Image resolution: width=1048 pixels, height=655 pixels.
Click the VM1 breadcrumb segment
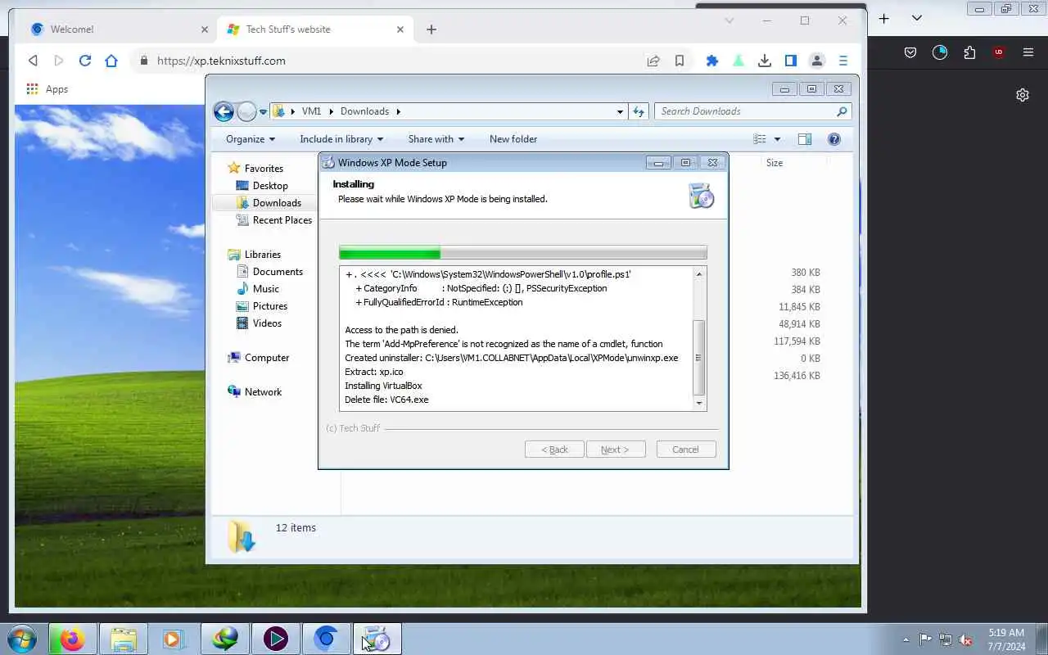coord(311,111)
